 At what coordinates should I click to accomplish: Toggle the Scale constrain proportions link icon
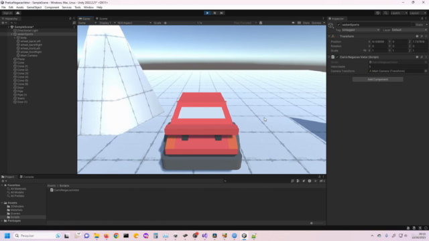365,51
